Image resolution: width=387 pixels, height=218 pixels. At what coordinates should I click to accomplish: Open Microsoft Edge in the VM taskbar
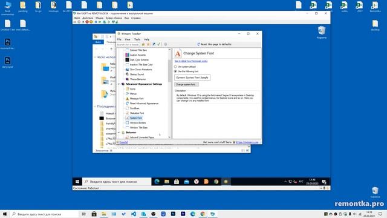(x=157, y=182)
